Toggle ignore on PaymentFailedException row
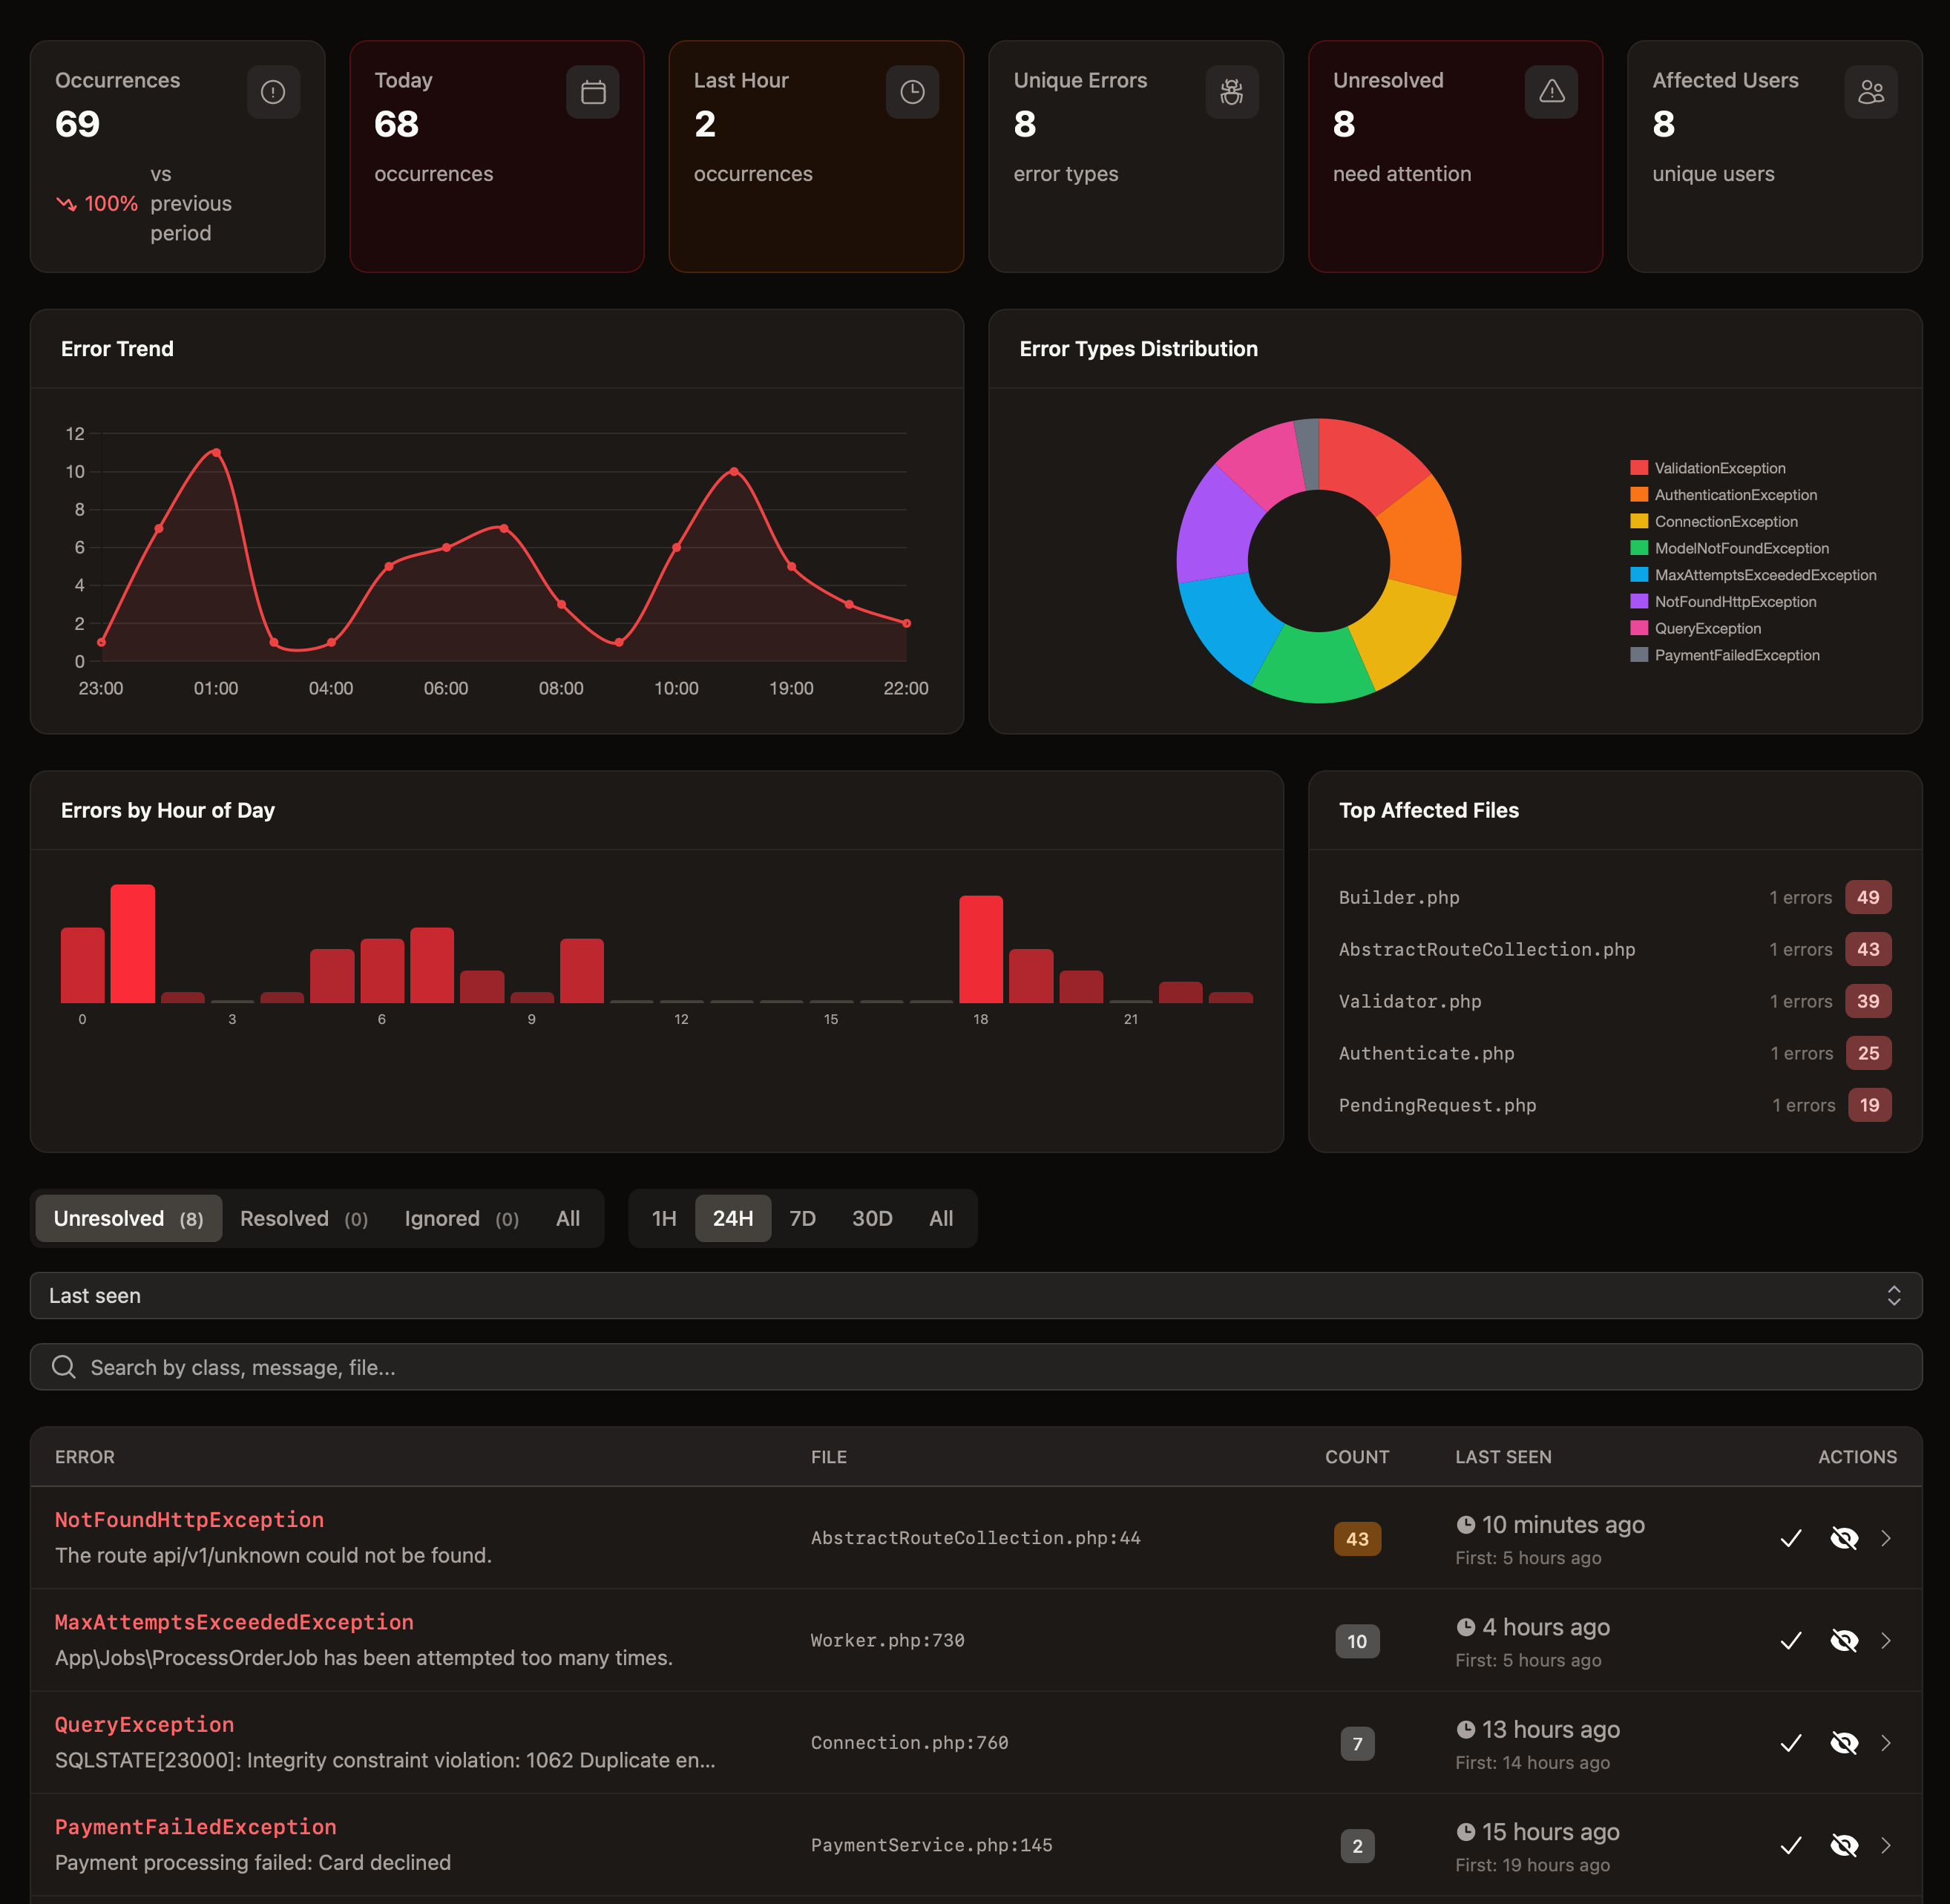Image resolution: width=1950 pixels, height=1904 pixels. click(x=1844, y=1845)
